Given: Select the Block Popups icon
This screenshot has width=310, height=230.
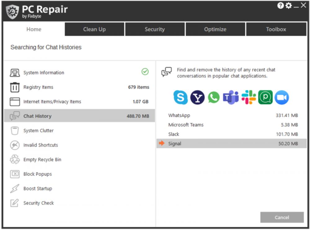Looking at the screenshot, I should tap(15, 174).
